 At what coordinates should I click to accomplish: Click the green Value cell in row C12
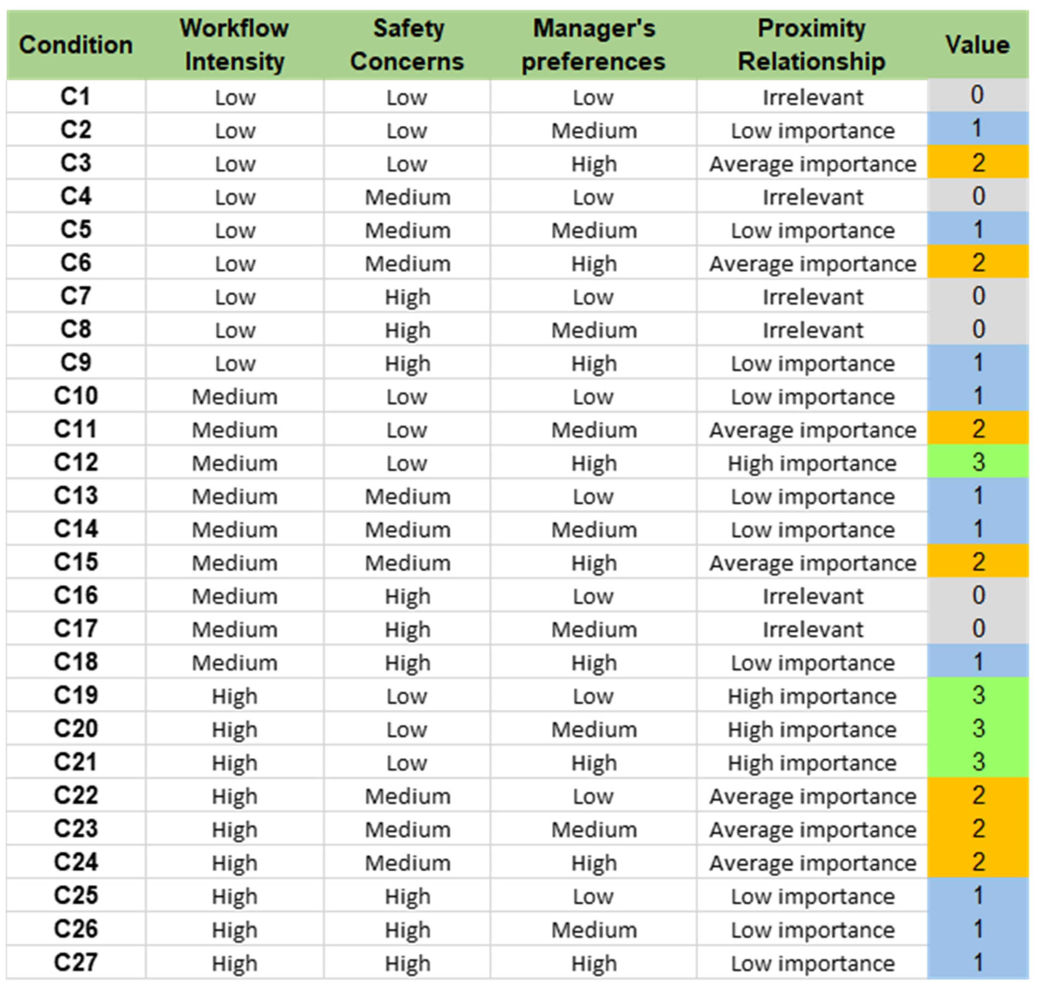click(977, 463)
